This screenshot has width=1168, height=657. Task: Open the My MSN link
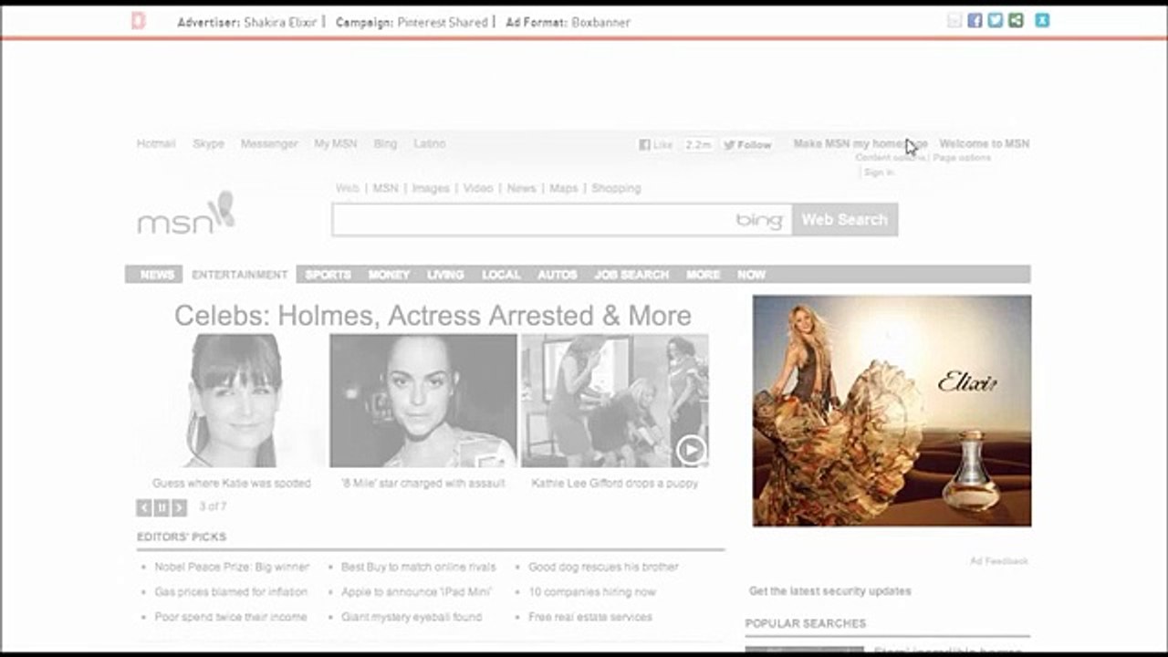[336, 143]
